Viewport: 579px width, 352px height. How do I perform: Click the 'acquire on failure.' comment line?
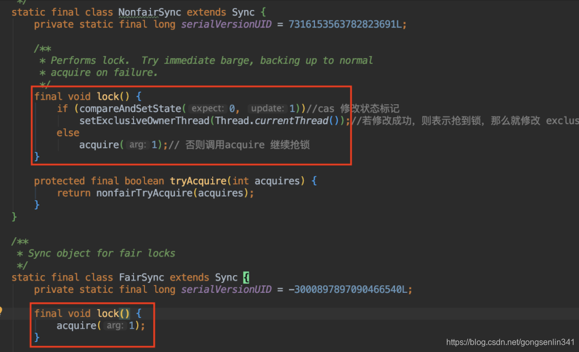tap(104, 72)
